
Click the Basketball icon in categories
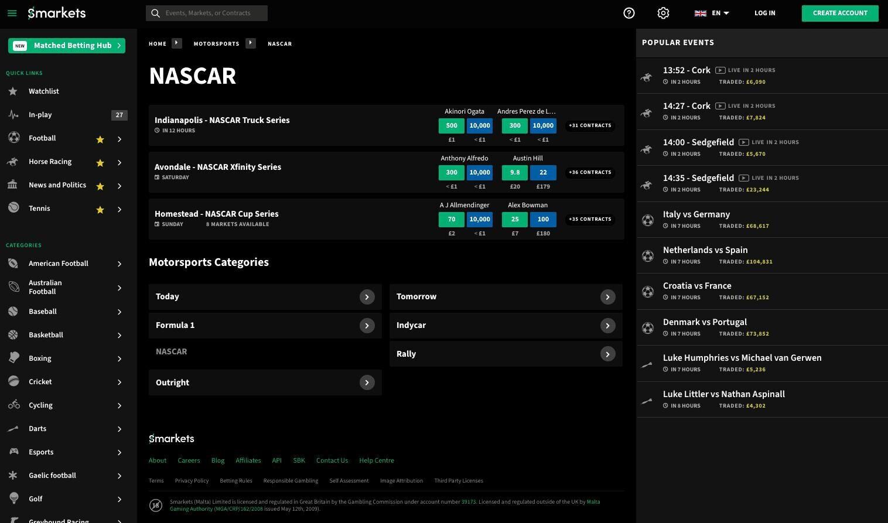[x=13, y=335]
